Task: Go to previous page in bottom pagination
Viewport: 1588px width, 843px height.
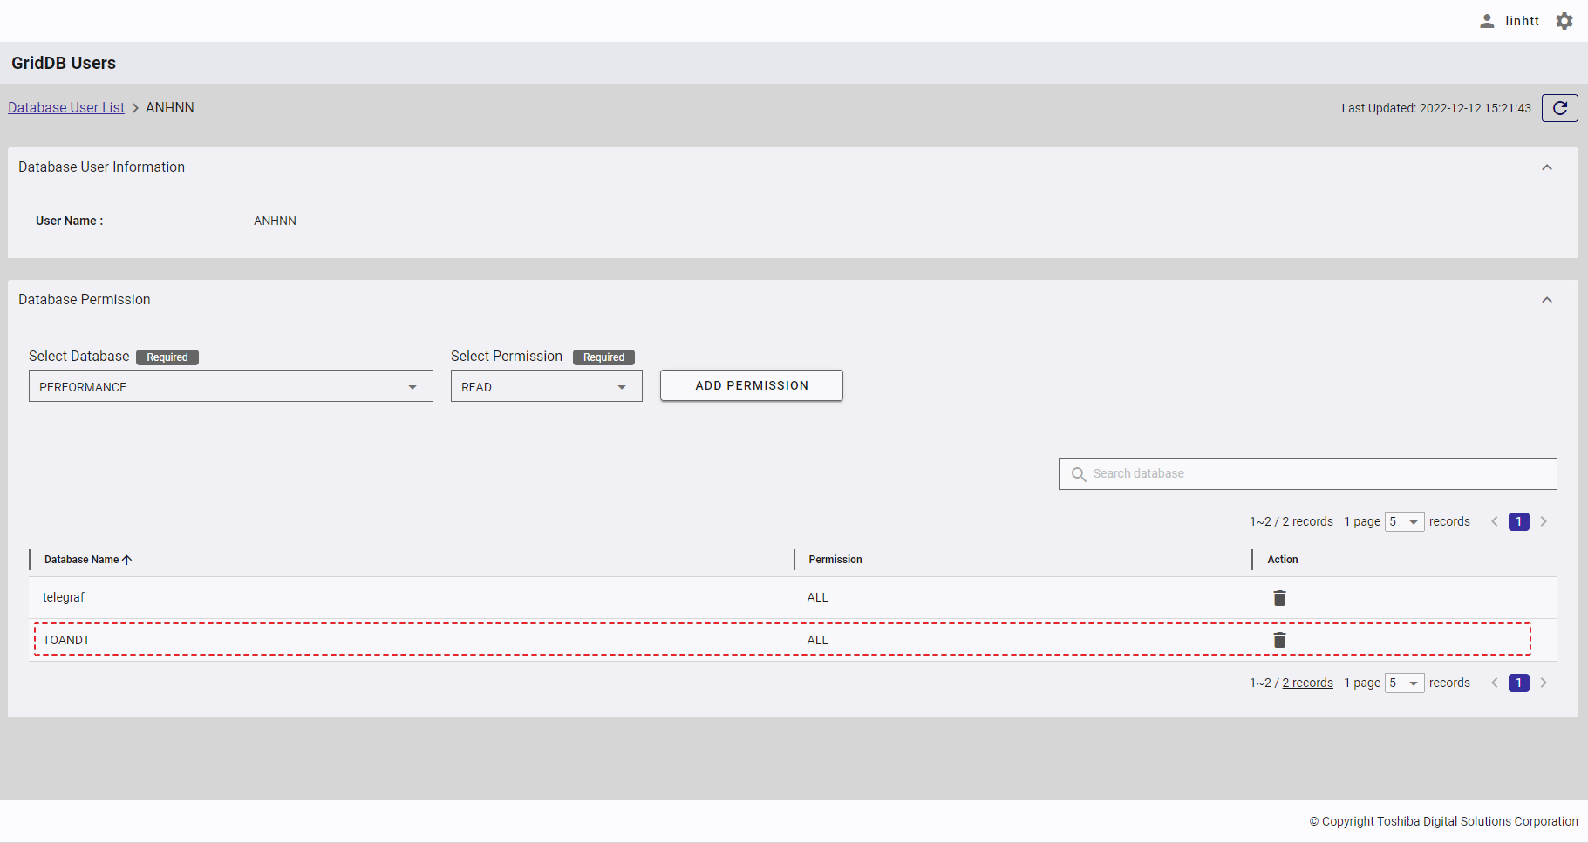Action: coord(1495,683)
